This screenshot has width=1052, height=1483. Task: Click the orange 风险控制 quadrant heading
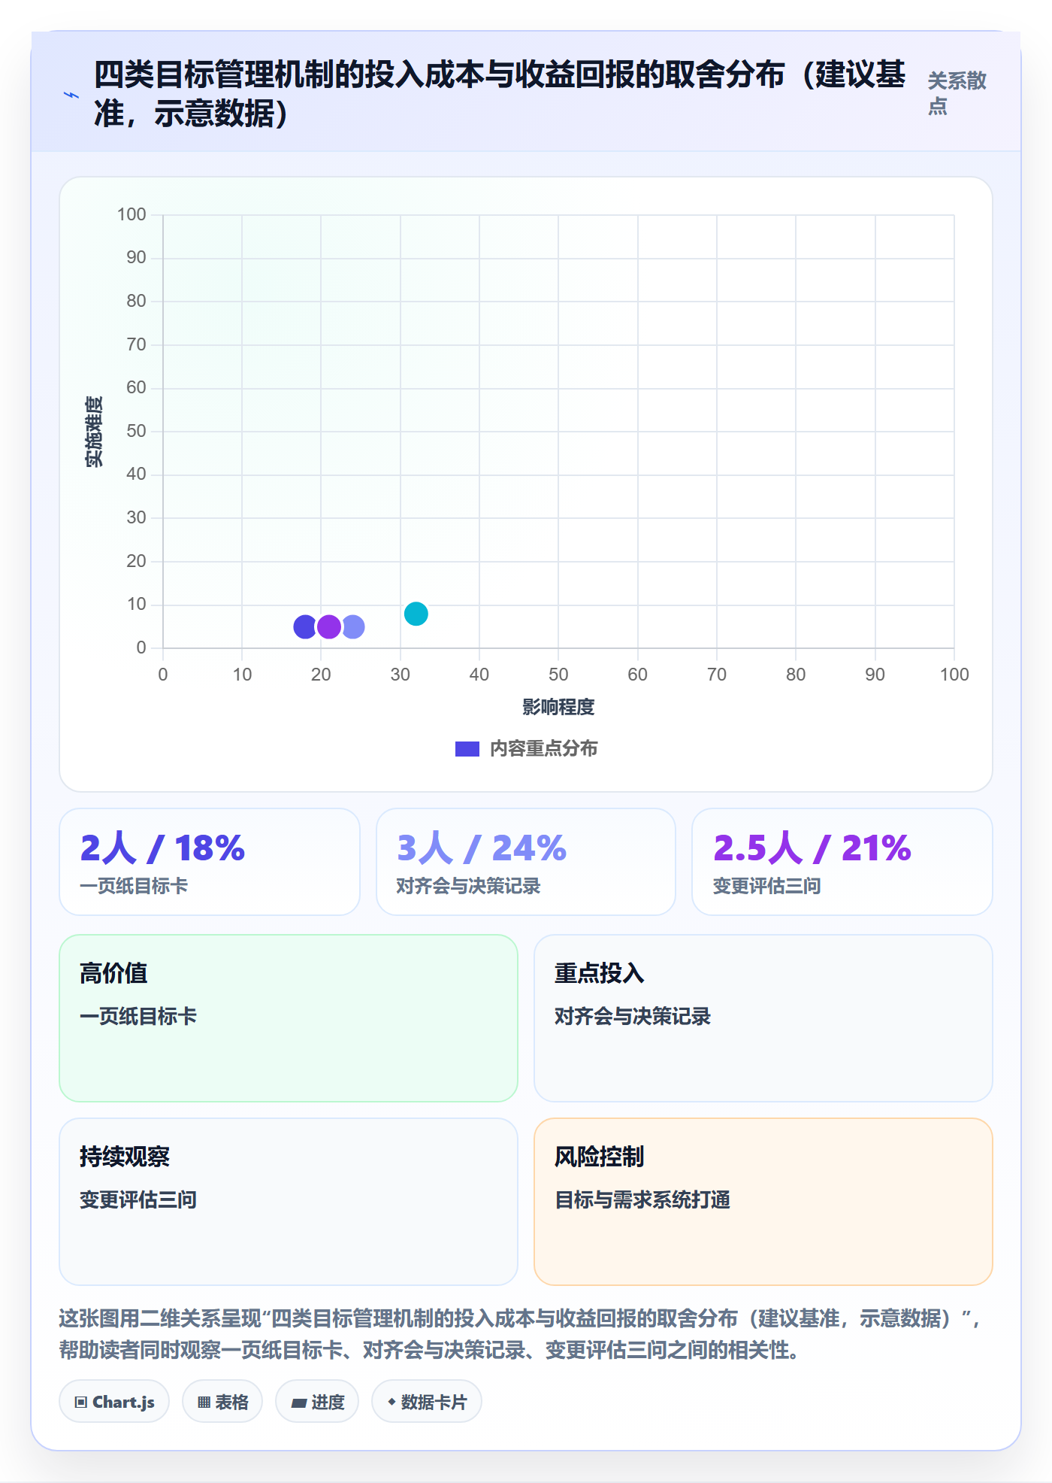(600, 1157)
